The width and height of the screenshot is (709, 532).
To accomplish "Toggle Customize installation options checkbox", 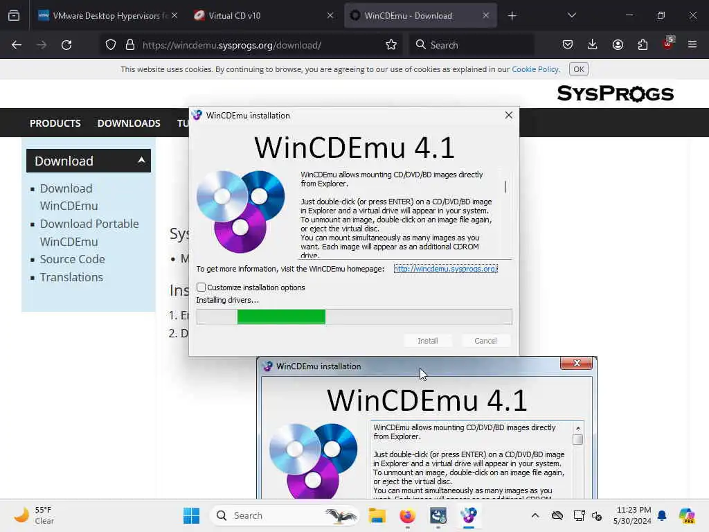I will (x=201, y=287).
